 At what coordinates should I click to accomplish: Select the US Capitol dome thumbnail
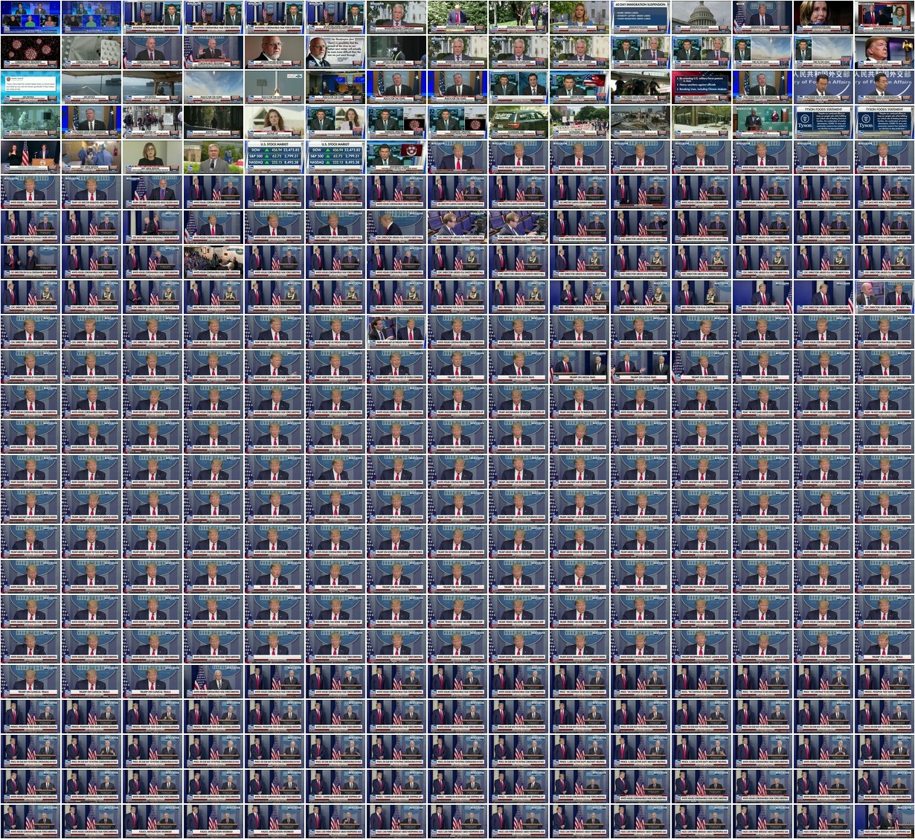[701, 17]
